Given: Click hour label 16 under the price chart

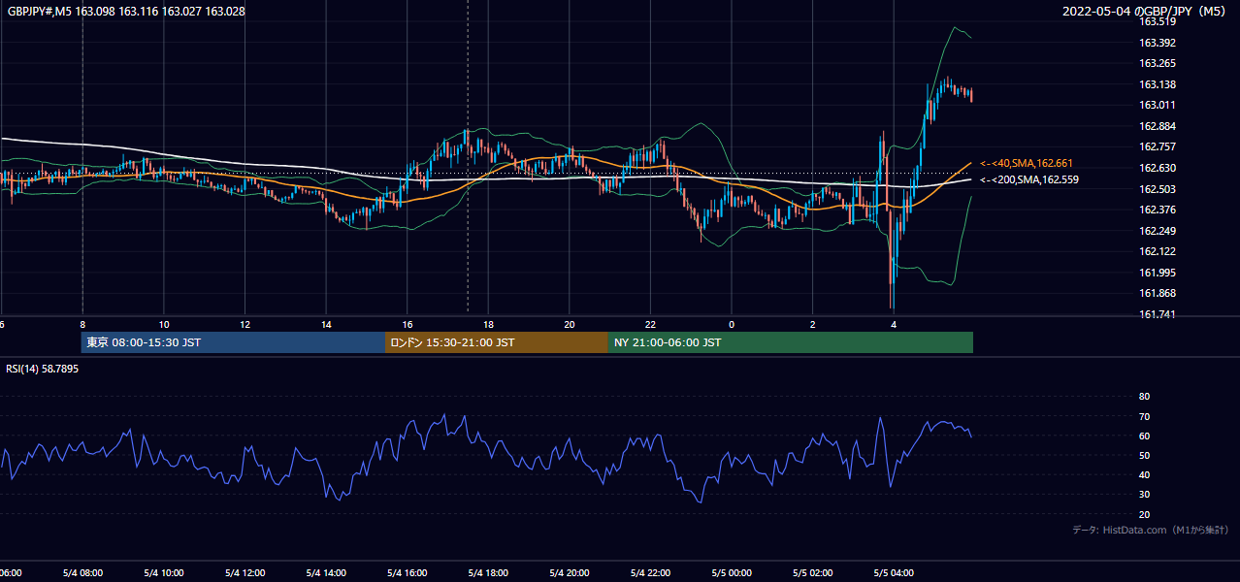Looking at the screenshot, I should coord(408,325).
